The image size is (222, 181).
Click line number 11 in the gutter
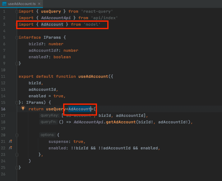click(x=4, y=77)
